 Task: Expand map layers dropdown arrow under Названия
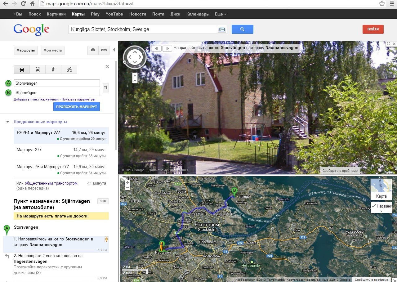[381, 211]
